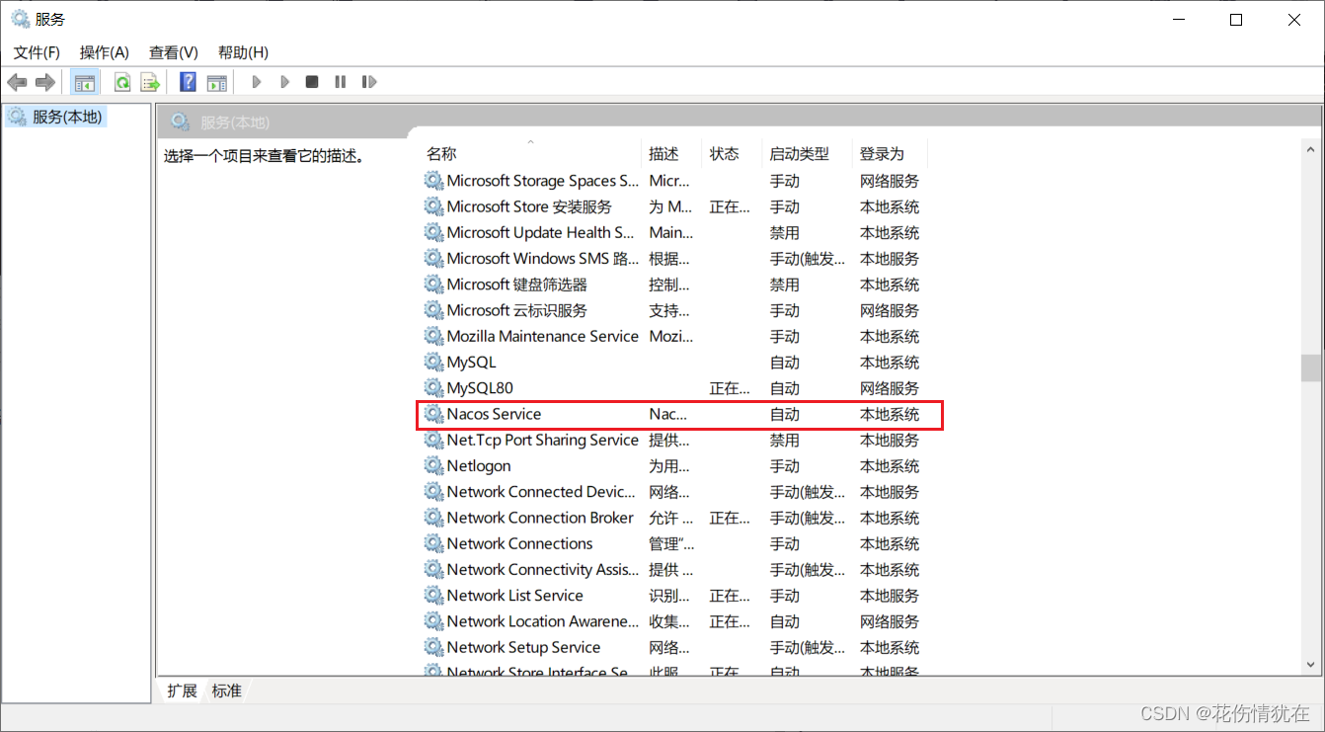
Task: Click the gear icon of Nacos Service
Action: coord(433,414)
